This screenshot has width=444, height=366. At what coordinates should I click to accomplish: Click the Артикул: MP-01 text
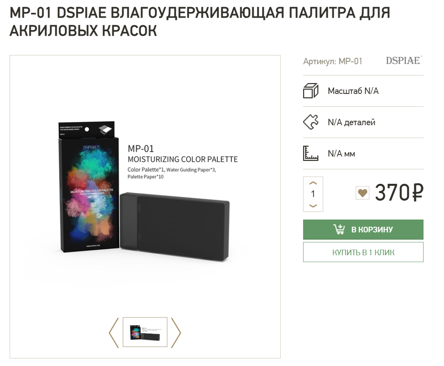point(333,61)
